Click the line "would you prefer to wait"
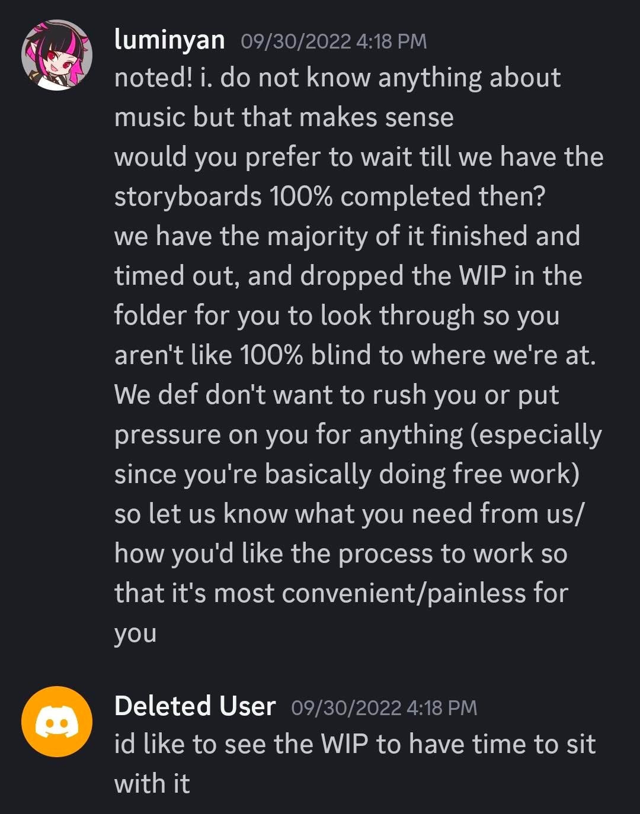Image resolution: width=640 pixels, height=814 pixels. pyautogui.click(x=358, y=157)
